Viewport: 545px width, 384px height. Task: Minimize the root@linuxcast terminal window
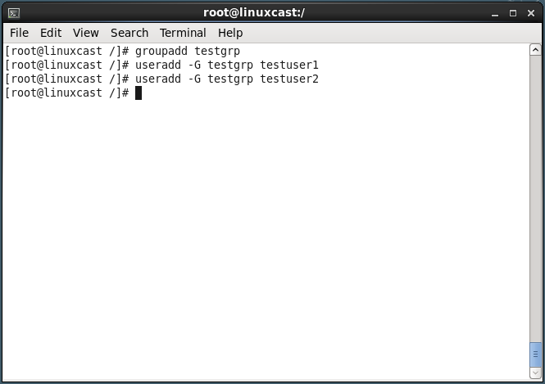click(x=495, y=14)
